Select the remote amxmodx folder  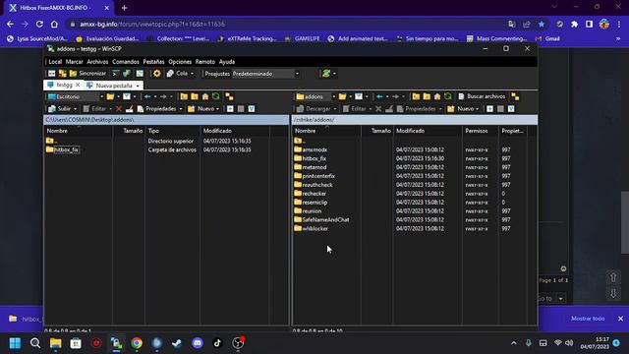point(314,149)
